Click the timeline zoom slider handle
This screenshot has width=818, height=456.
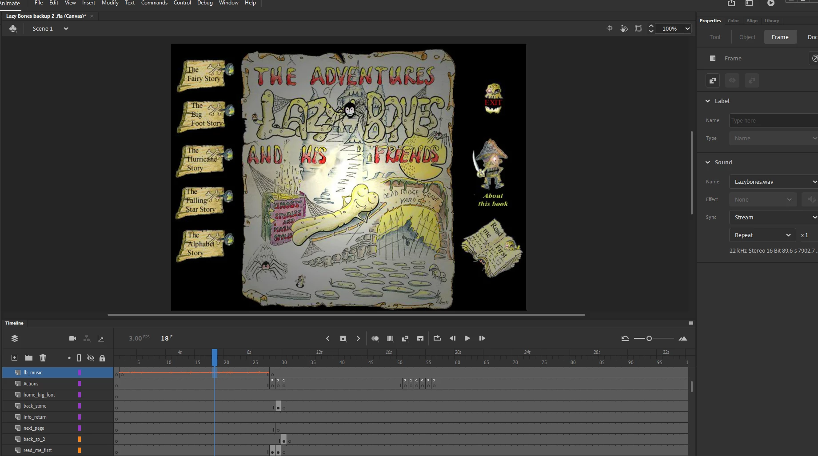click(649, 338)
